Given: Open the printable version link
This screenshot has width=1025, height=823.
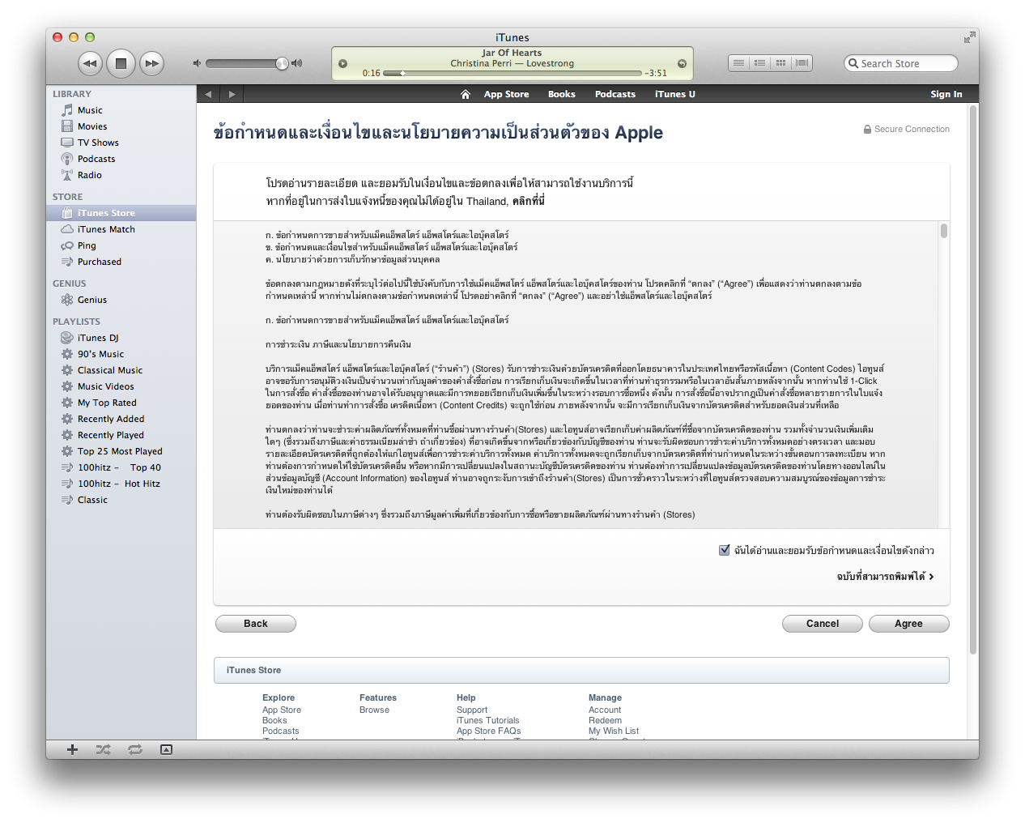Looking at the screenshot, I should pos(885,577).
